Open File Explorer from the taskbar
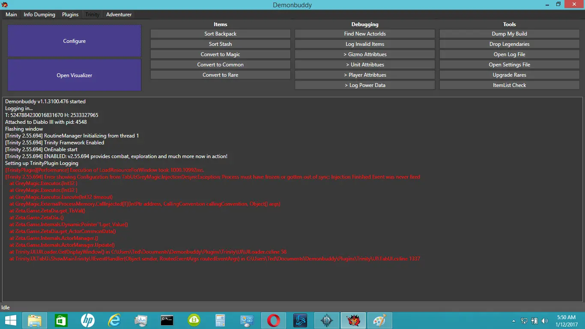The width and height of the screenshot is (585, 329). coord(35,320)
